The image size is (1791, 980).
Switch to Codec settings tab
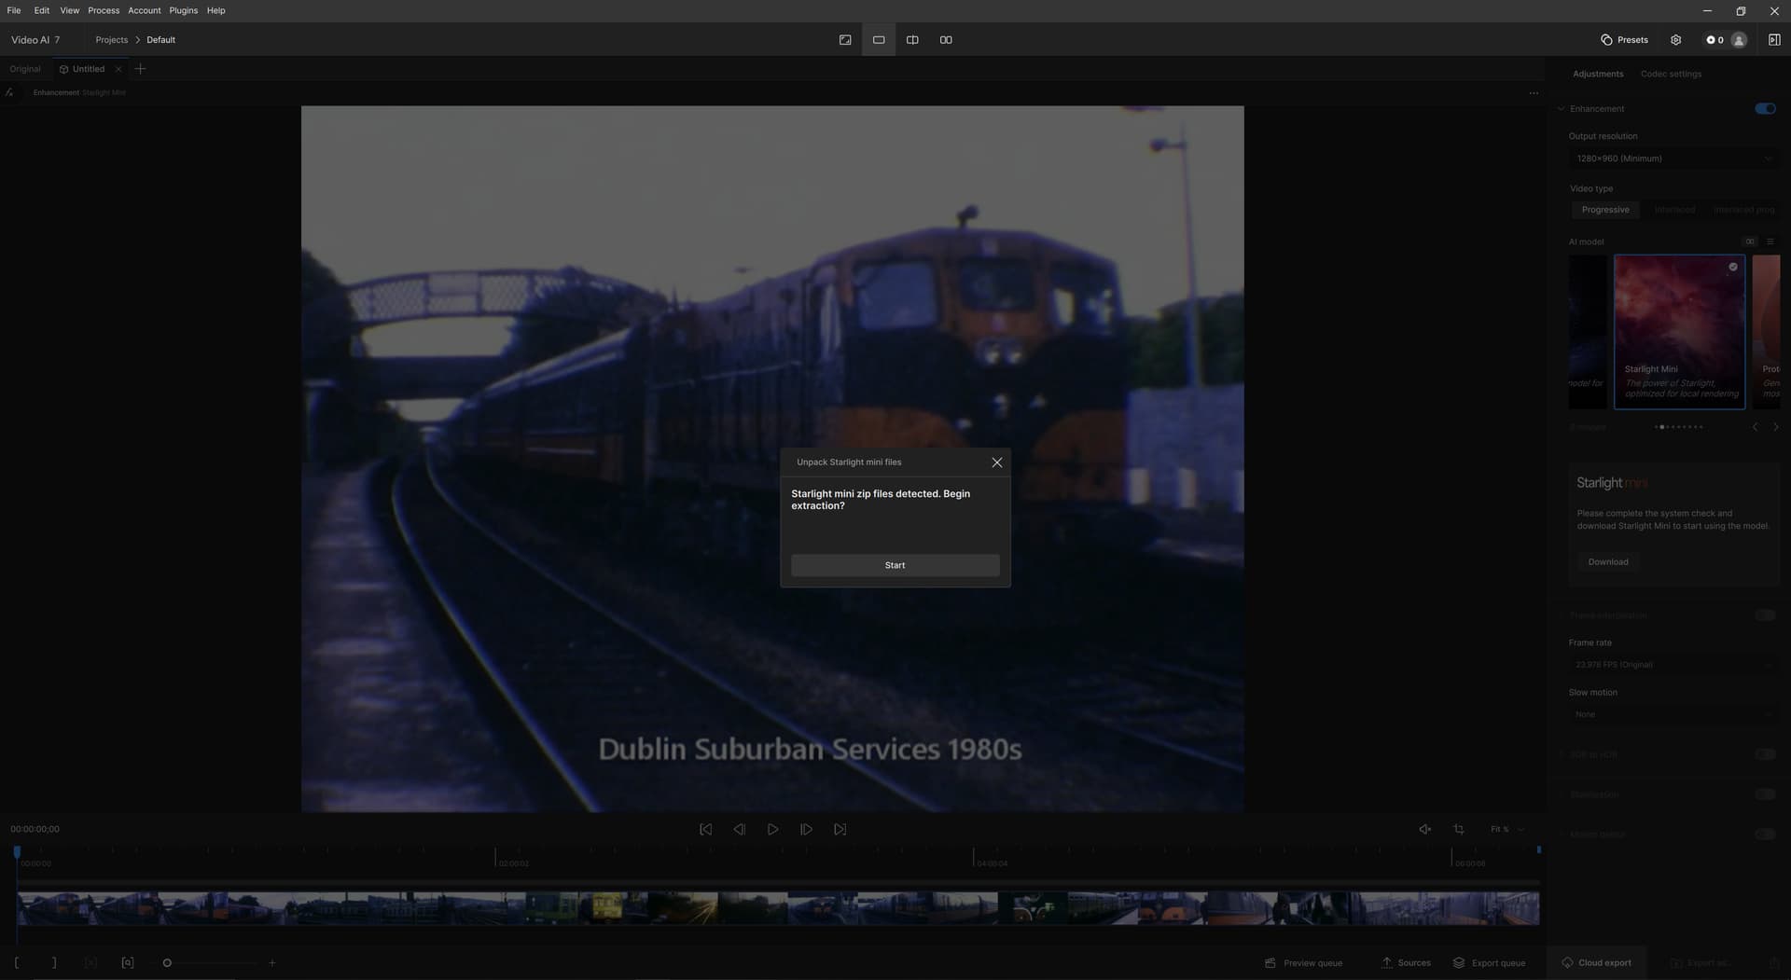[1670, 74]
